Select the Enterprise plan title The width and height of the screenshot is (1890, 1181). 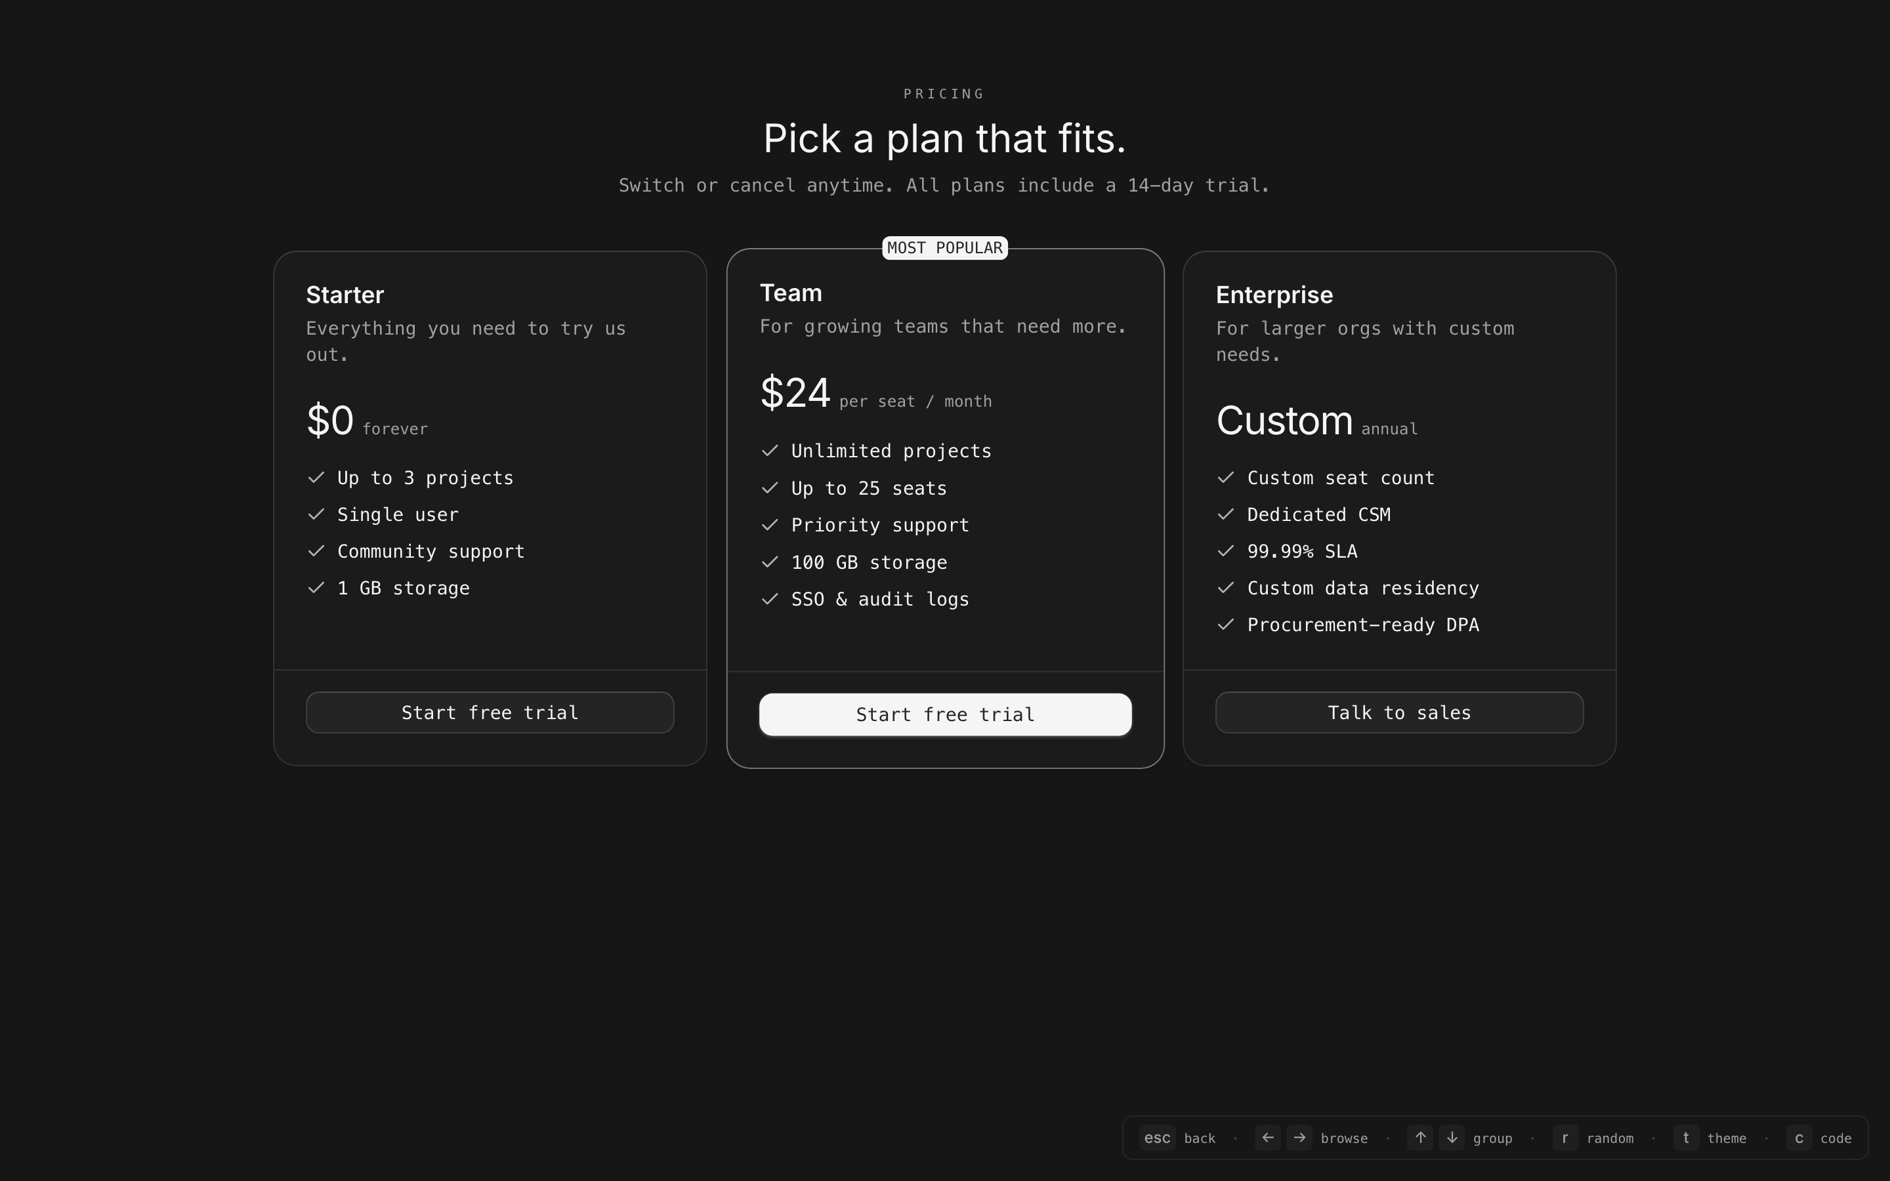click(x=1274, y=295)
